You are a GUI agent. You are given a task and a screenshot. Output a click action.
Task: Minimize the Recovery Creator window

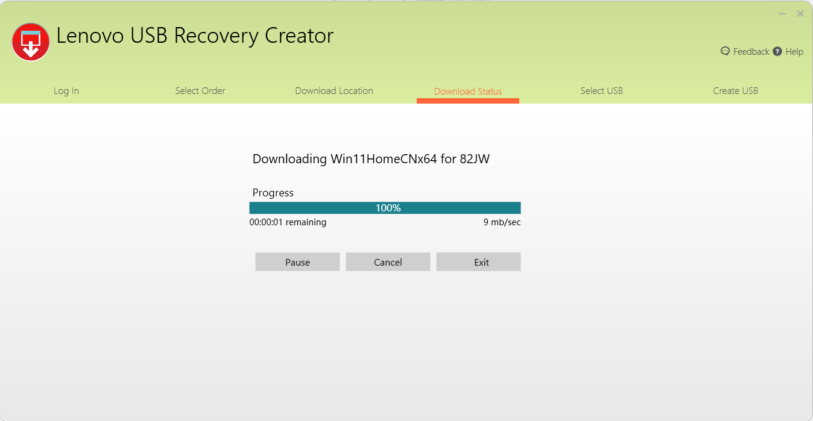coord(782,13)
